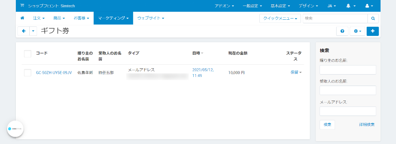Open the JA language dropdown

(x=331, y=6)
